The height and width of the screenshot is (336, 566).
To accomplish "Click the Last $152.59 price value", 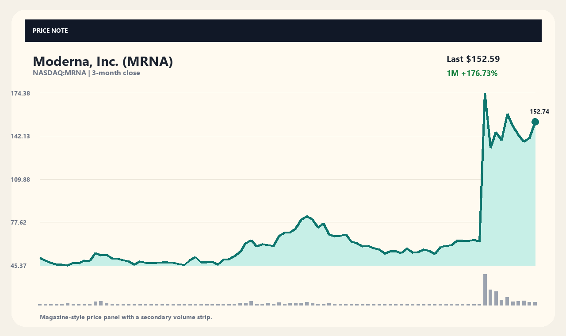I will pyautogui.click(x=473, y=59).
